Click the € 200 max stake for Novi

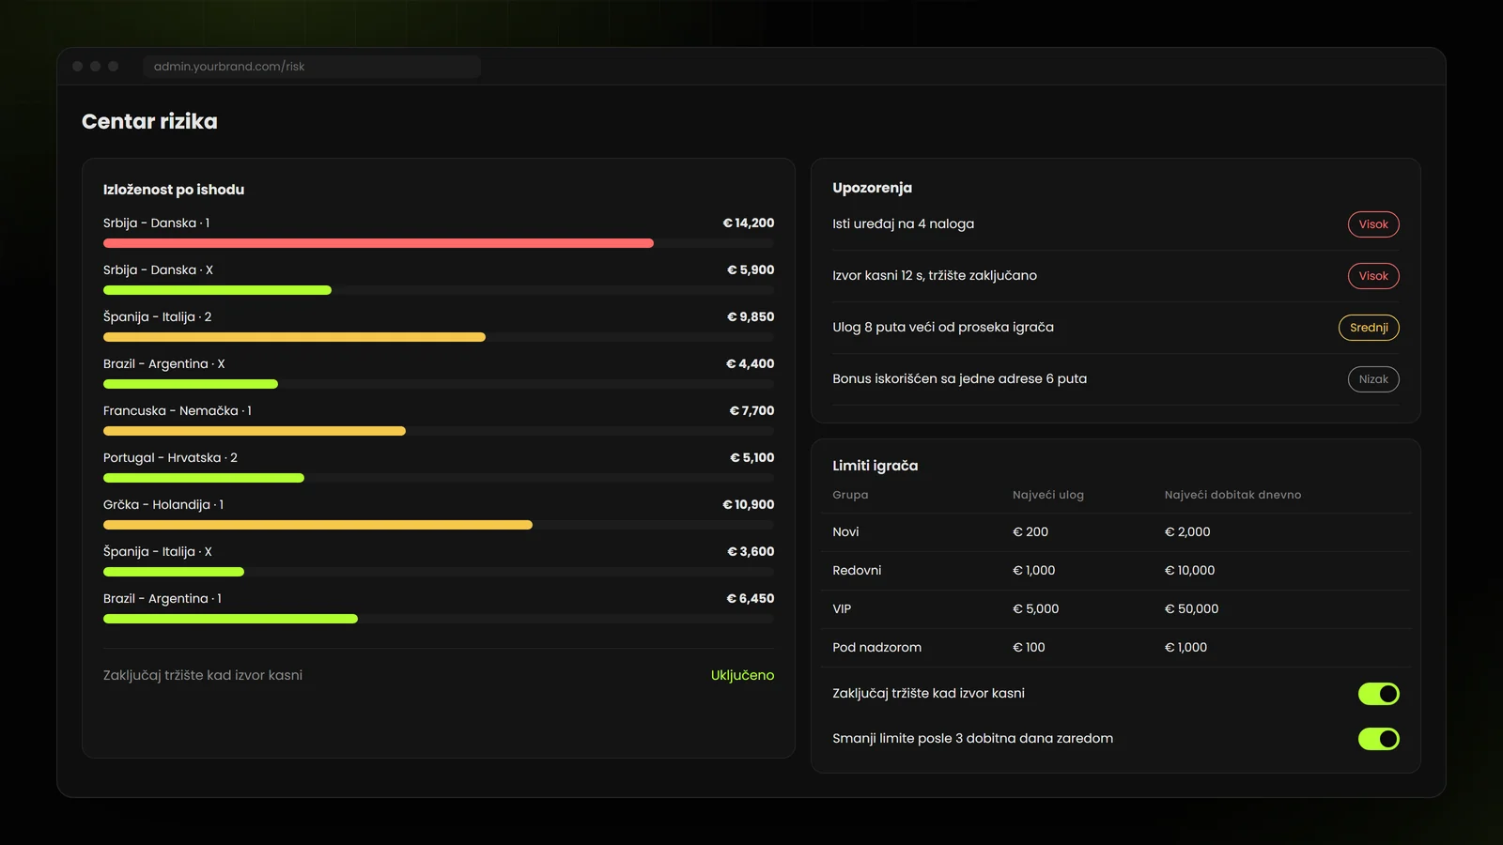coord(1030,532)
